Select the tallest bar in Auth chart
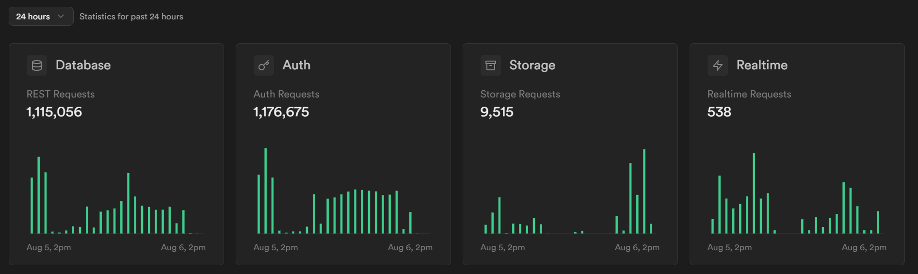Image resolution: width=918 pixels, height=274 pixels. (266, 191)
